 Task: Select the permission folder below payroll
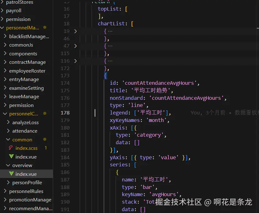click(18, 19)
